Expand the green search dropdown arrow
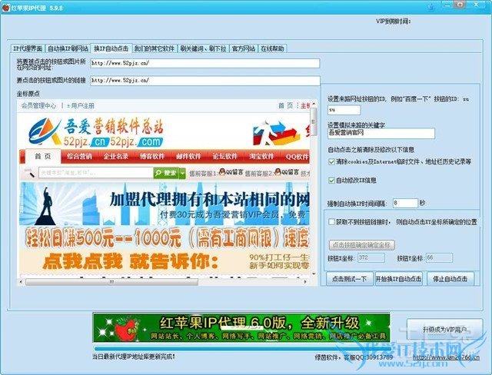Viewport: 492px width, 375px height. click(x=182, y=173)
